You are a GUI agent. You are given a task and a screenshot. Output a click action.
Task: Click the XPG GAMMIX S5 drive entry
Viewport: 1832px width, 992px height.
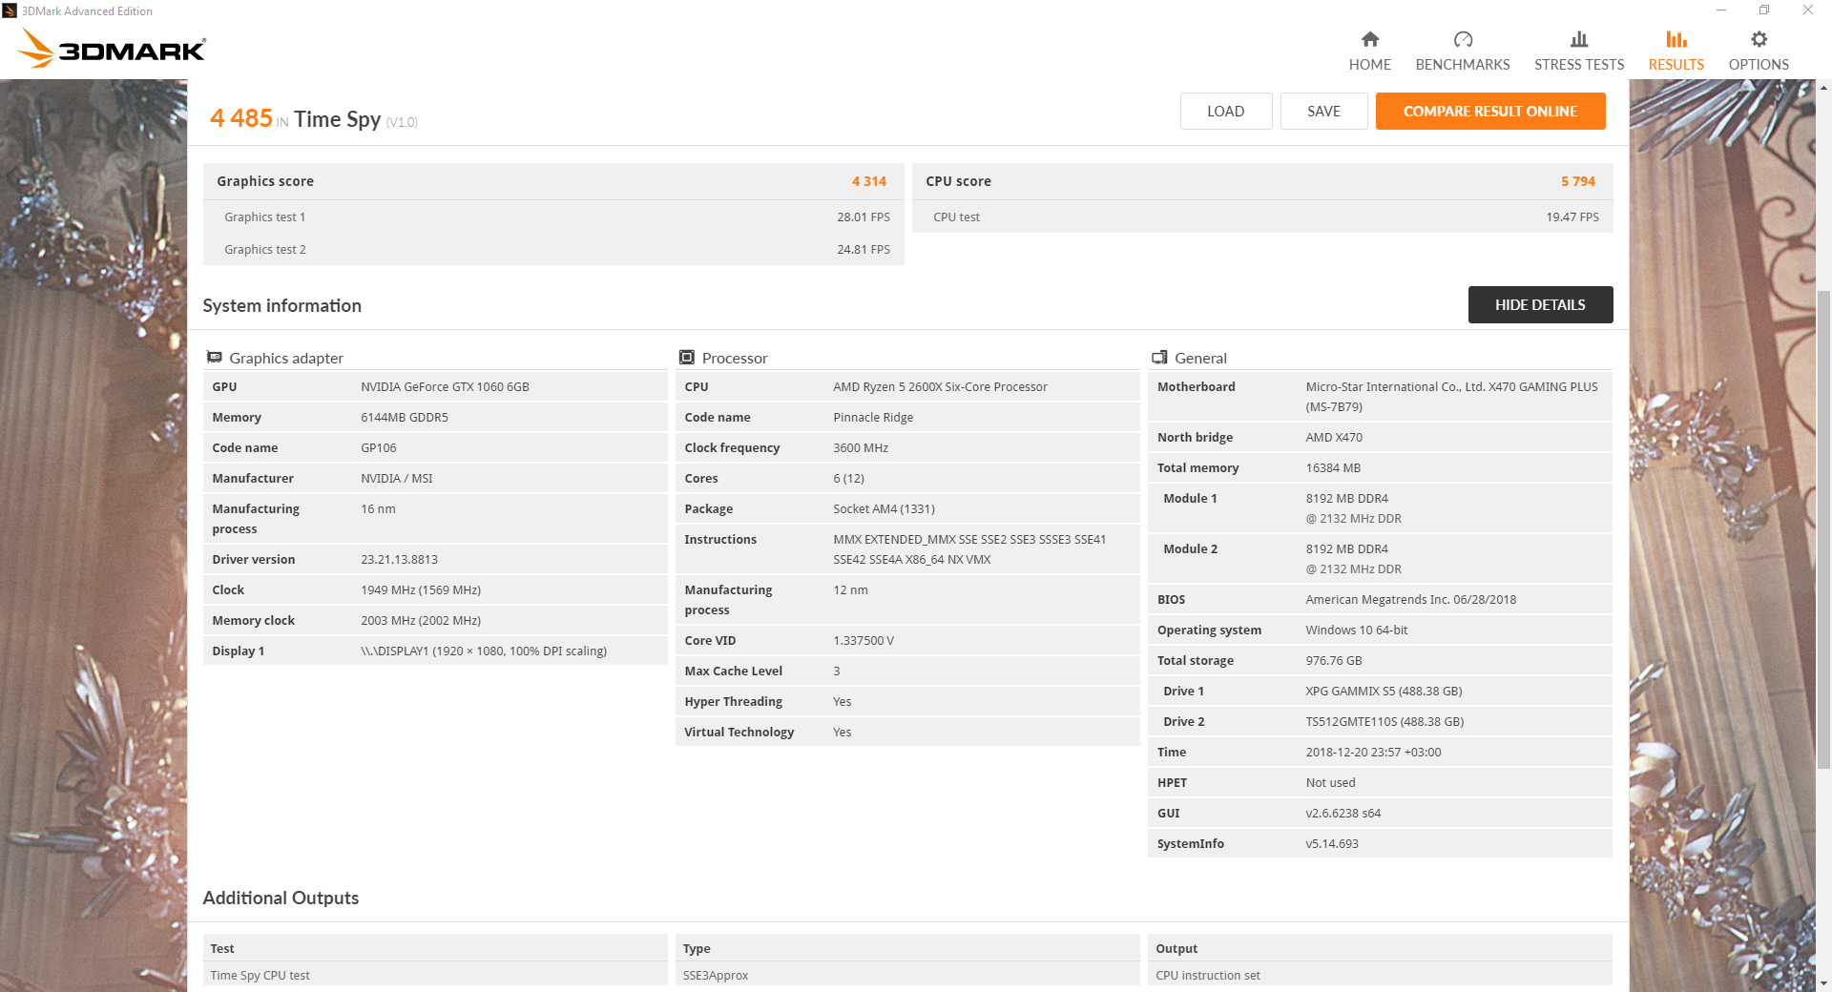point(1384,692)
